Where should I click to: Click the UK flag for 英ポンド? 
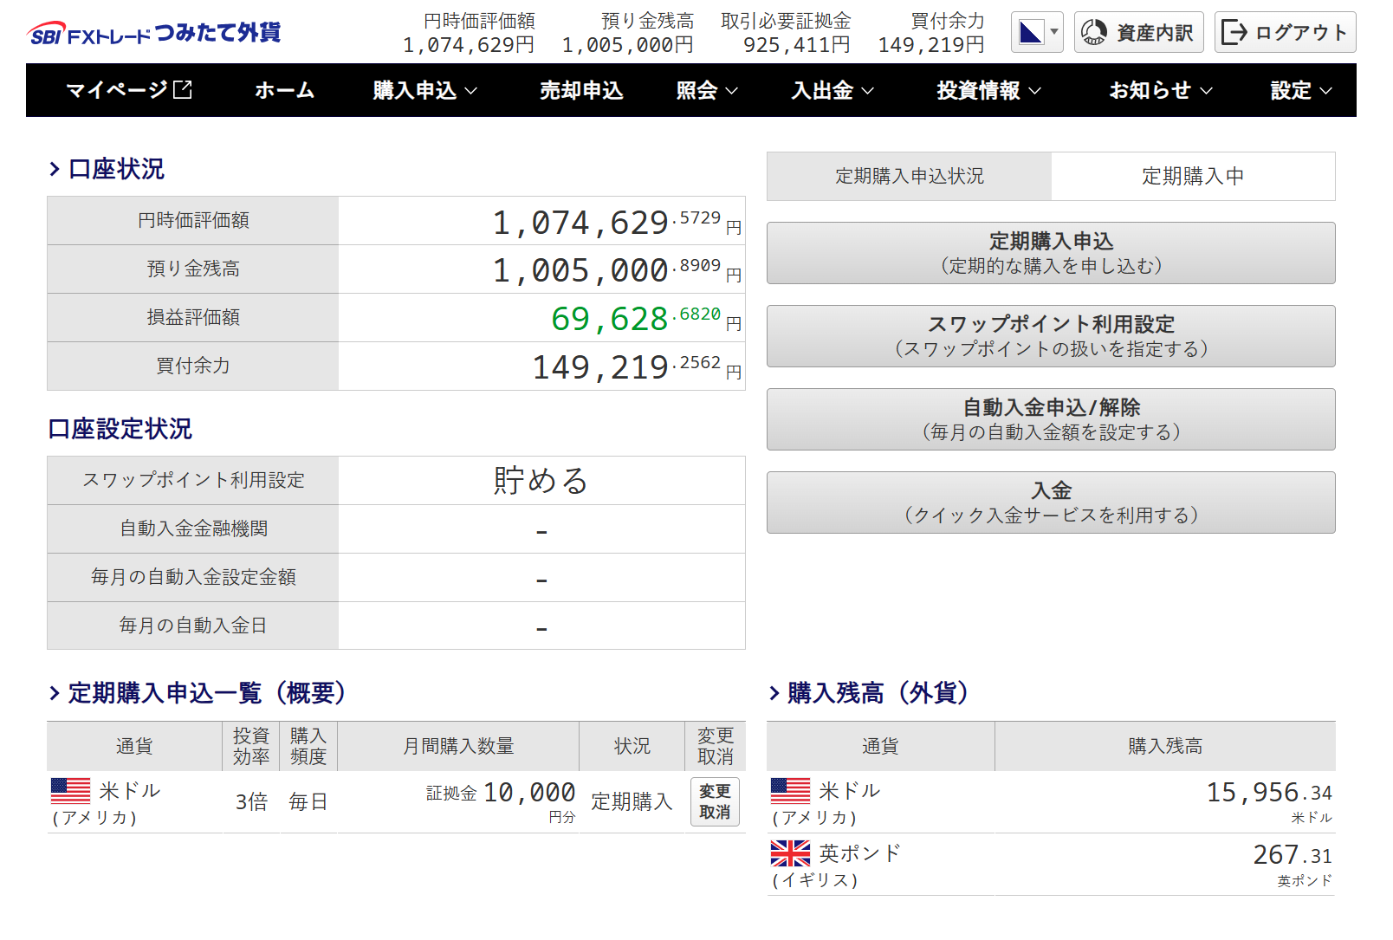(790, 853)
